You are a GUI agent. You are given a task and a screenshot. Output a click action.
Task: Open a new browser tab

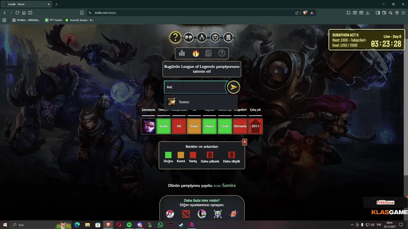click(56, 4)
